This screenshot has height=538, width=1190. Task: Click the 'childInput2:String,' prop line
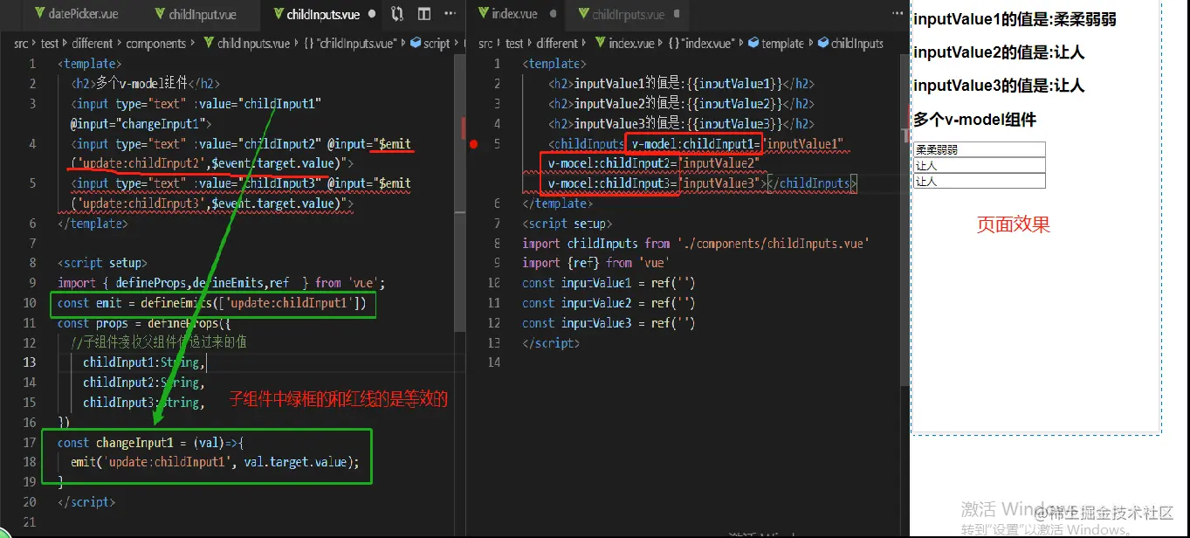[144, 383]
